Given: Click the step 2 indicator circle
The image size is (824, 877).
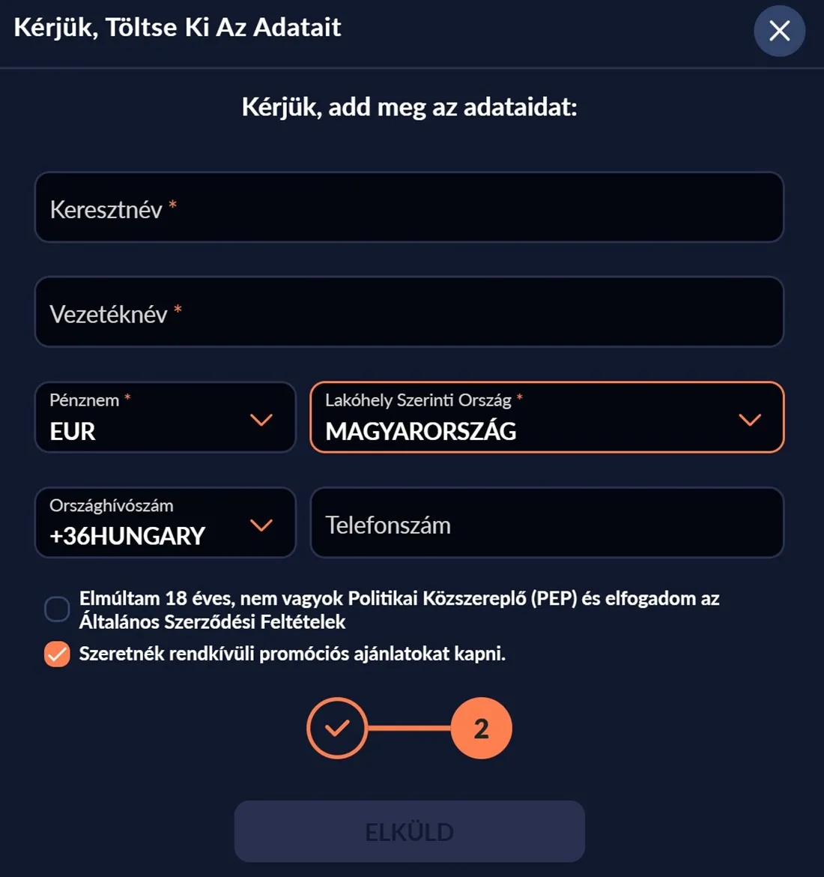Looking at the screenshot, I should [x=481, y=728].
